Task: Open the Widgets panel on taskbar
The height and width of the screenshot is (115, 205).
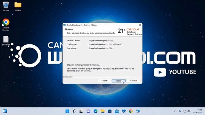Action: 5,111
